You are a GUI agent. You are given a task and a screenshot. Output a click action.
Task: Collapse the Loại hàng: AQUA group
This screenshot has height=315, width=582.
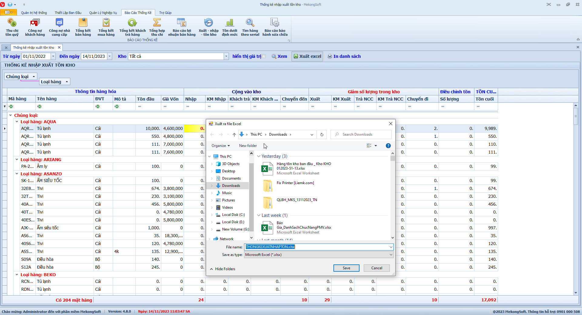[17, 122]
